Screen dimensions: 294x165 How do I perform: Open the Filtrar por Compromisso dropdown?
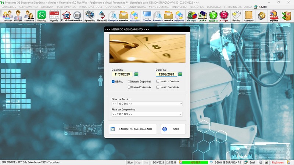click(x=180, y=114)
